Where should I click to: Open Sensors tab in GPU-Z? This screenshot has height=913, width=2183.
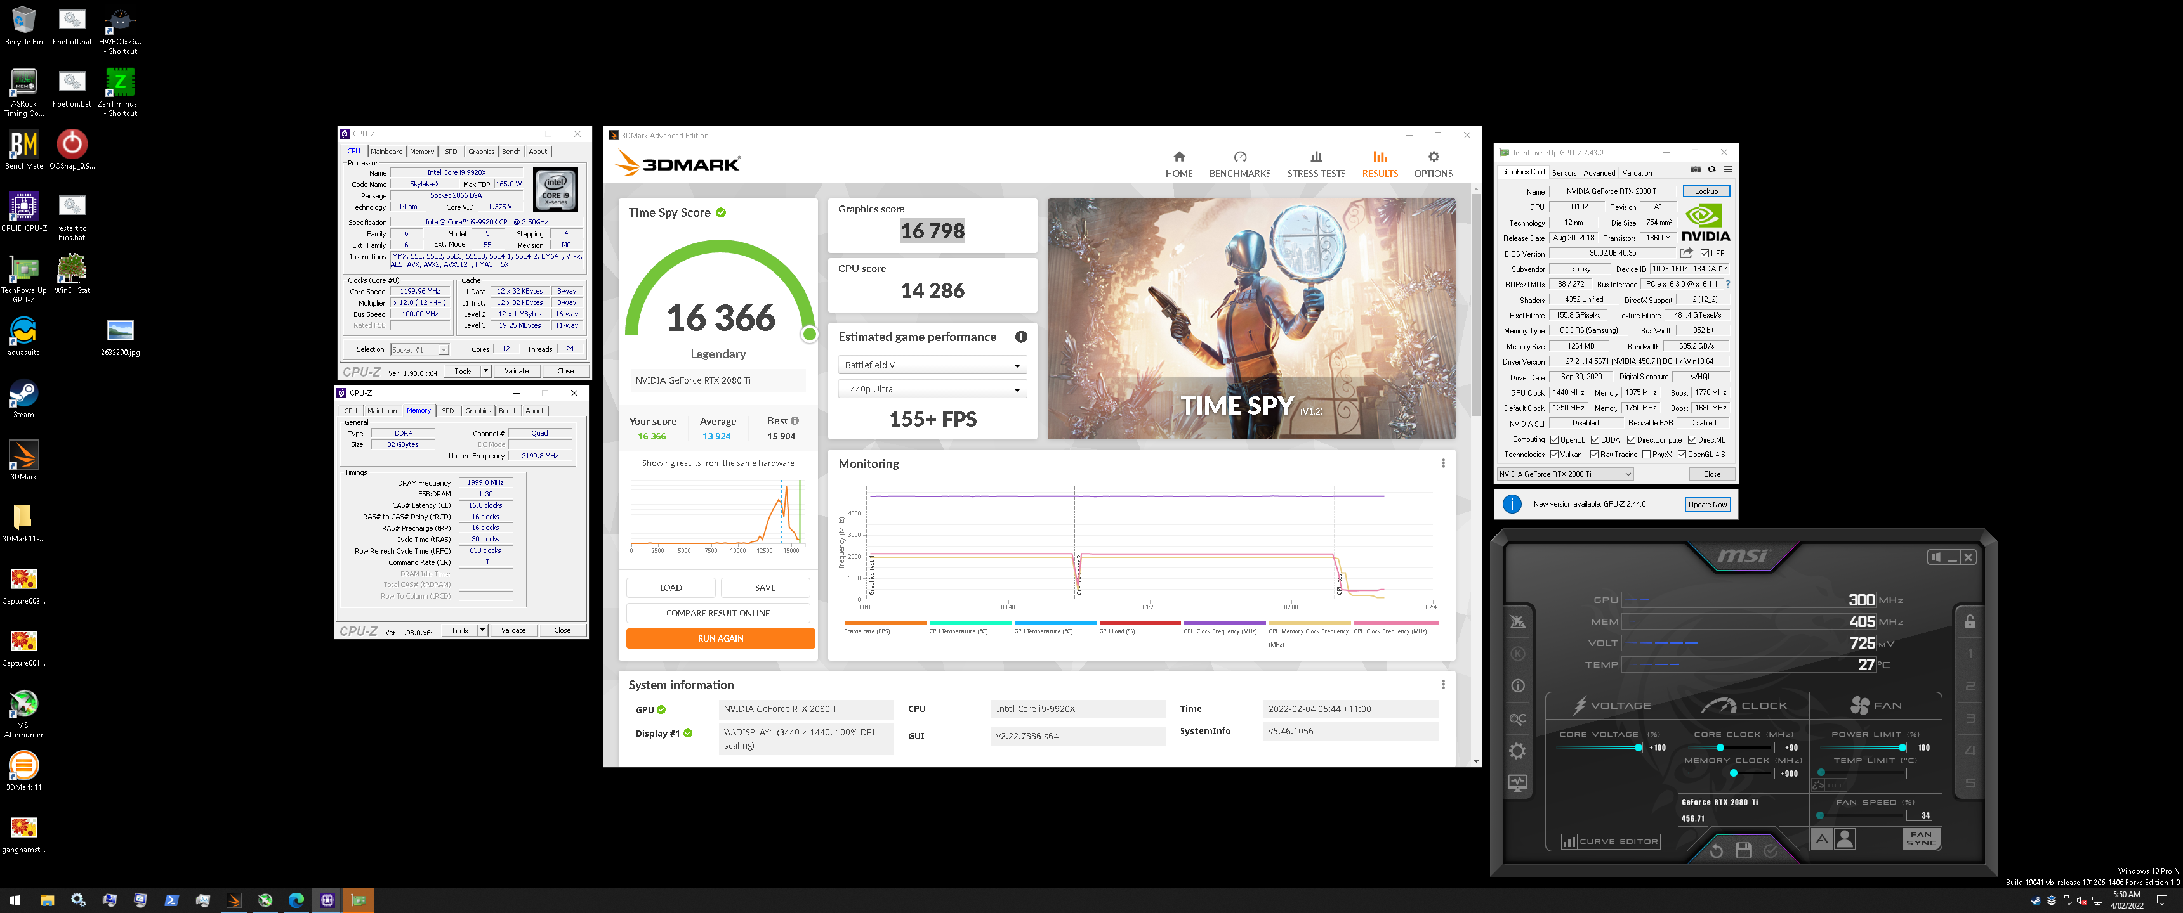[x=1564, y=173]
